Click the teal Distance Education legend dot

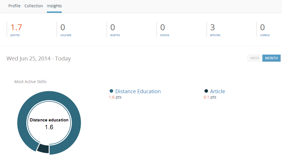[x=111, y=91]
